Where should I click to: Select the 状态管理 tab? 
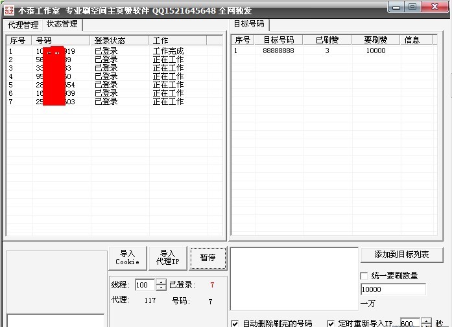tap(62, 24)
